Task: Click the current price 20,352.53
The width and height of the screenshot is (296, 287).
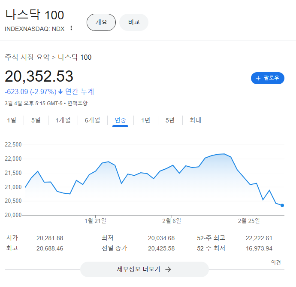Action: click(x=39, y=76)
